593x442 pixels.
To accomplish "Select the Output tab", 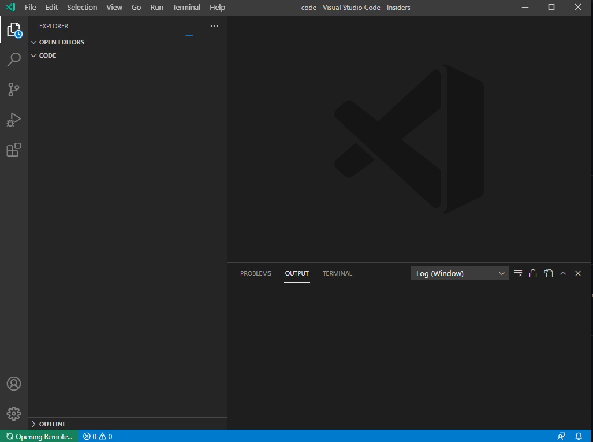I will coord(297,273).
